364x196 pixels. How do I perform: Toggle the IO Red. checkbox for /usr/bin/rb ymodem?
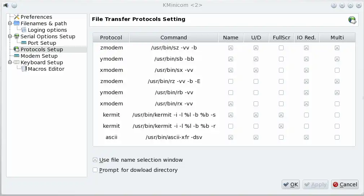[x=306, y=92]
